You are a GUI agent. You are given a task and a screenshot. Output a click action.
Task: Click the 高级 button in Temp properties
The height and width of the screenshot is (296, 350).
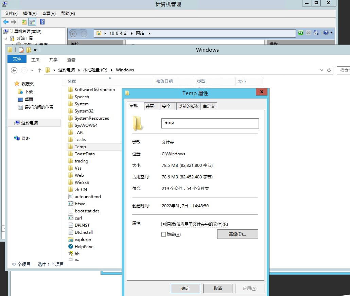pos(237,234)
